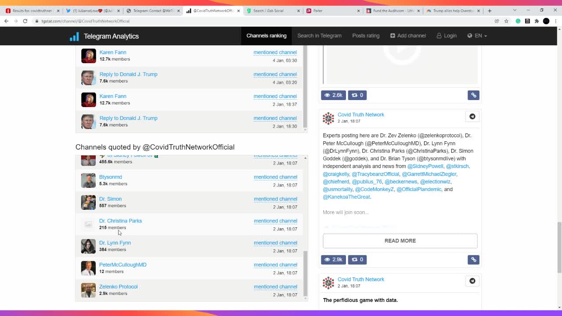This screenshot has height=316, width=562.
Task: Open the EN language dropdown
Action: [477, 36]
